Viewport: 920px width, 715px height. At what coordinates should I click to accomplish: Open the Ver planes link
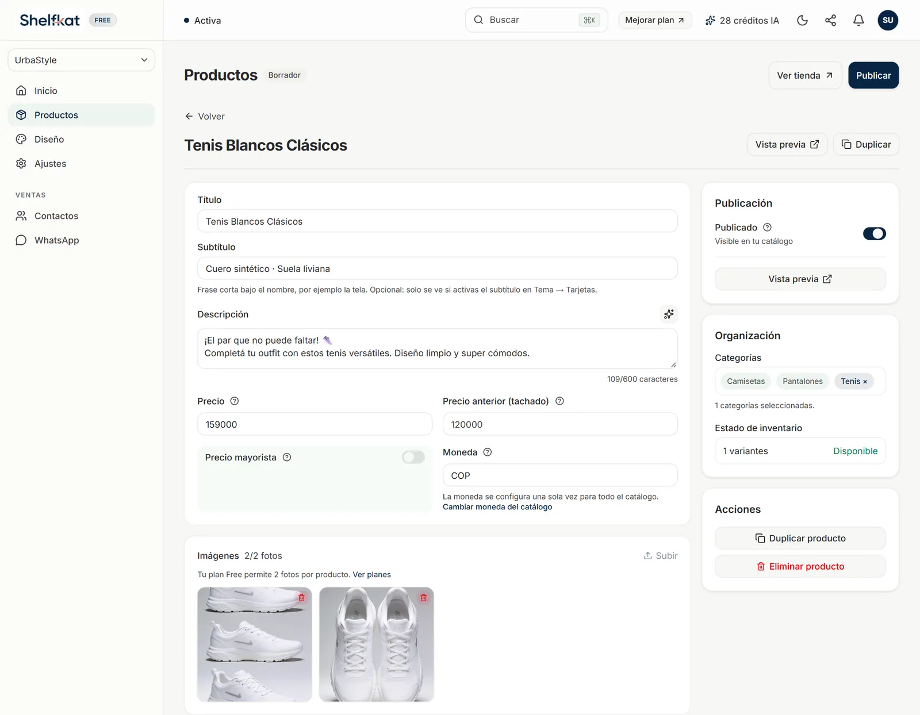click(371, 575)
